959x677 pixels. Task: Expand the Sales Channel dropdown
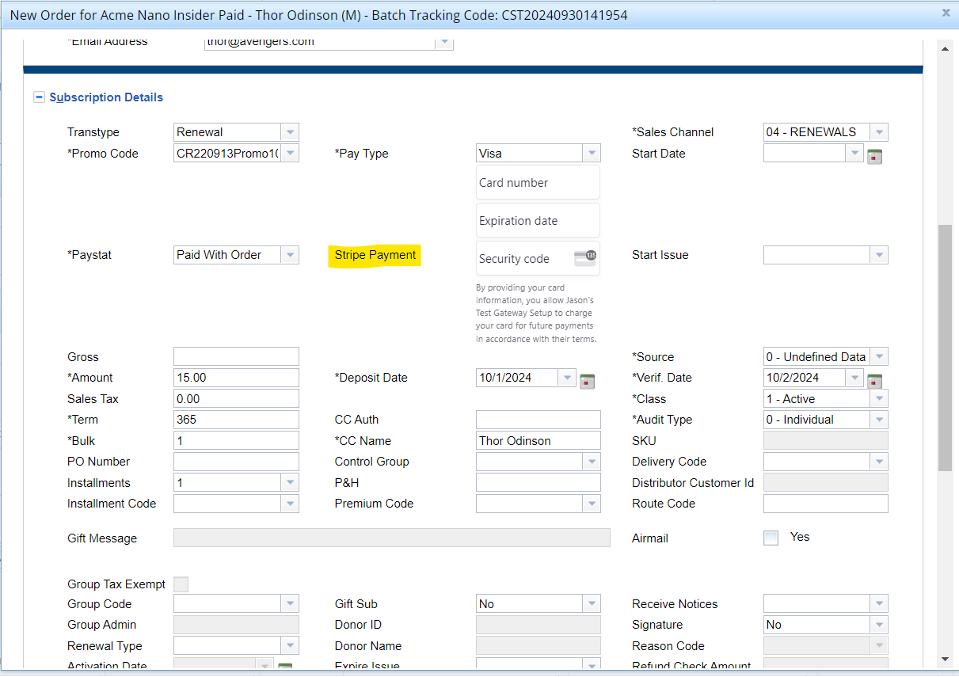point(879,132)
